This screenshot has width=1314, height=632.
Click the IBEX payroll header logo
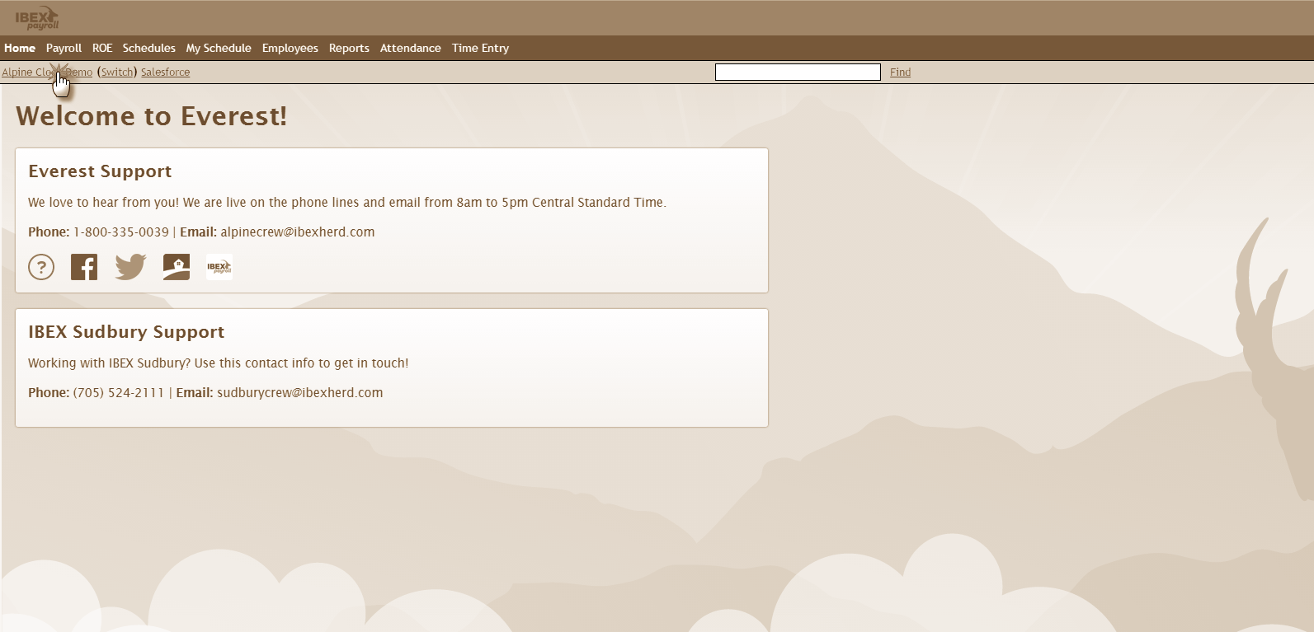[37, 17]
